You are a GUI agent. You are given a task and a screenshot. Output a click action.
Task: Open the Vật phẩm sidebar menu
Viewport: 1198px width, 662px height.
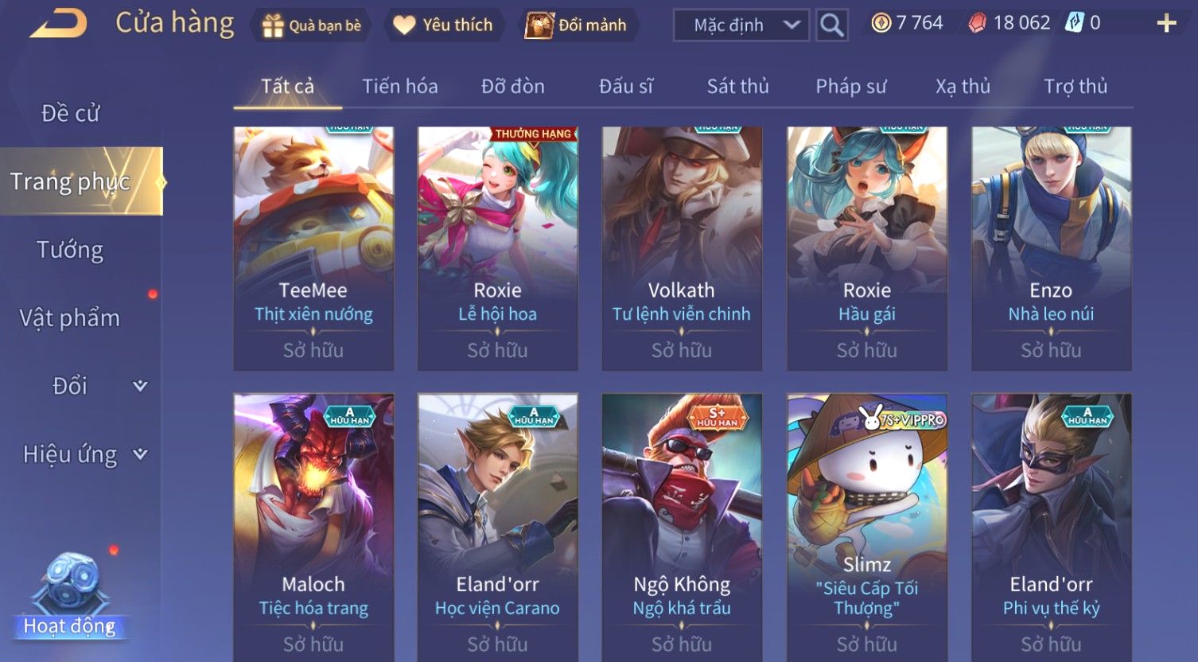[x=70, y=318]
